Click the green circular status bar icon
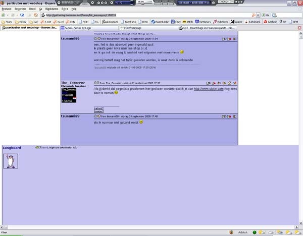This screenshot has height=236, width=303. click(x=255, y=232)
